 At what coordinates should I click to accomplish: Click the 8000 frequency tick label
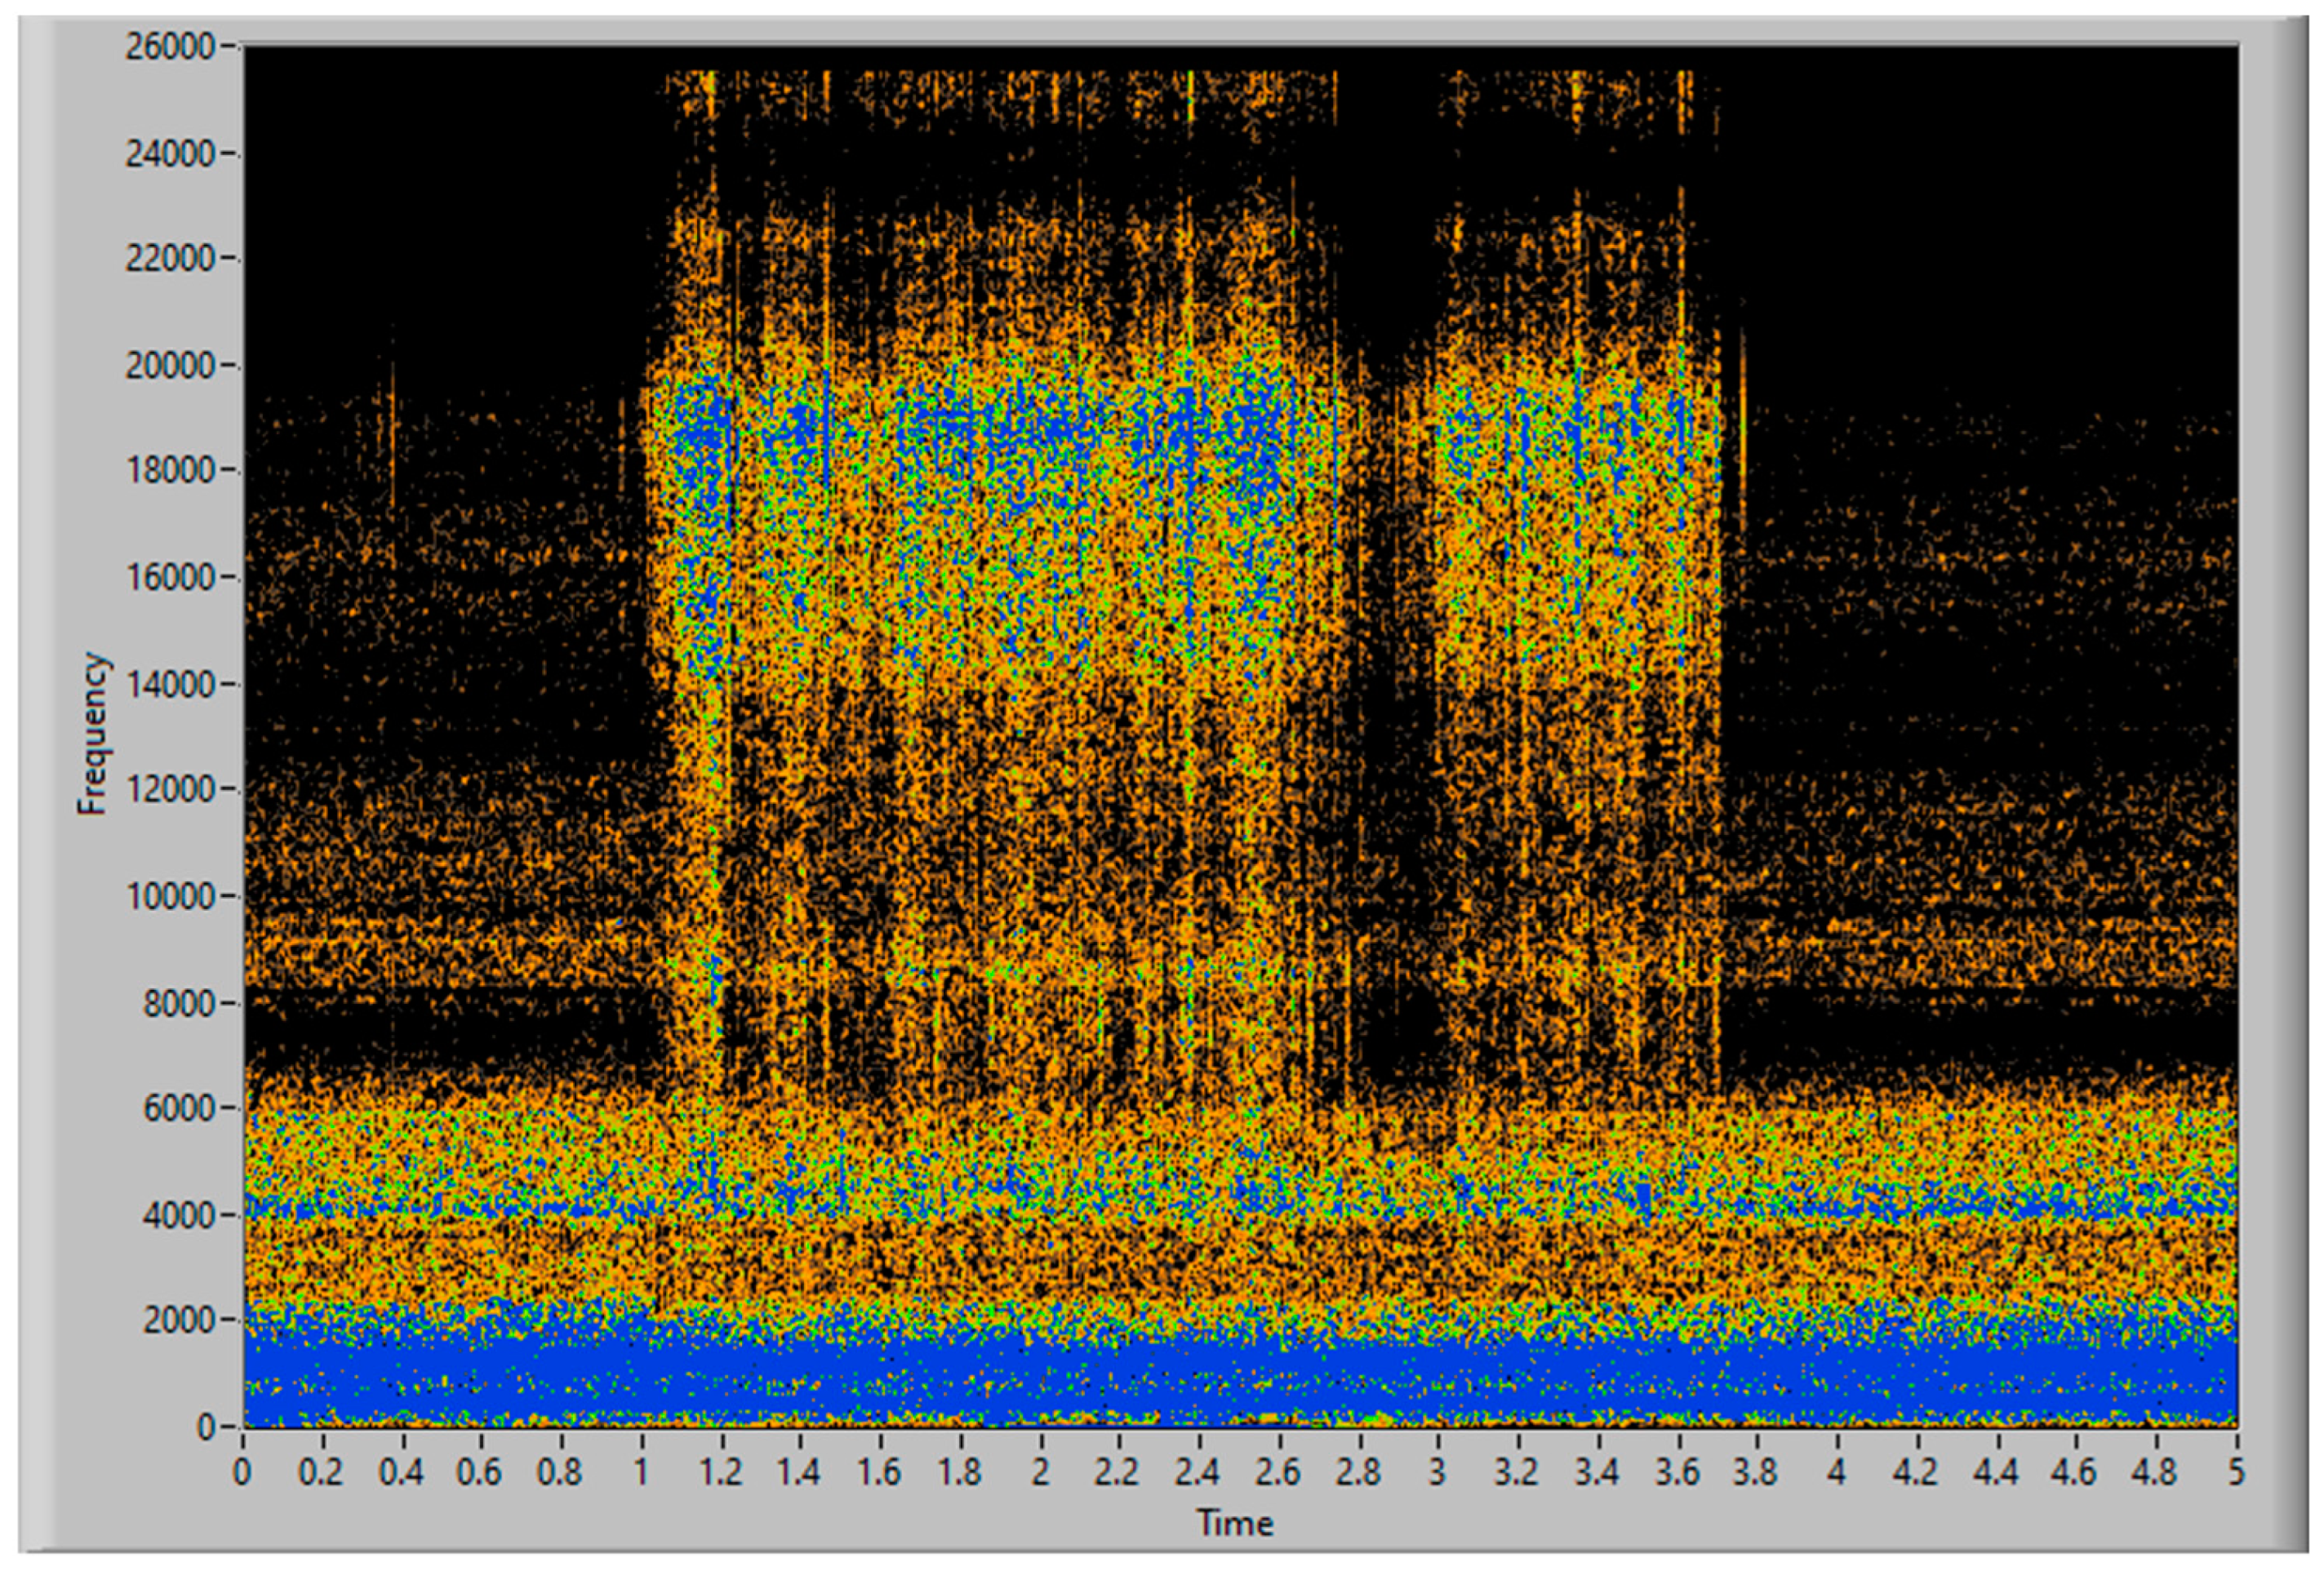180,1003
